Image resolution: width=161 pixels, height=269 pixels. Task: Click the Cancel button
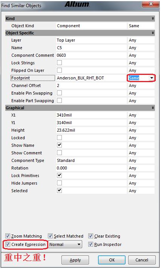coord(142,260)
